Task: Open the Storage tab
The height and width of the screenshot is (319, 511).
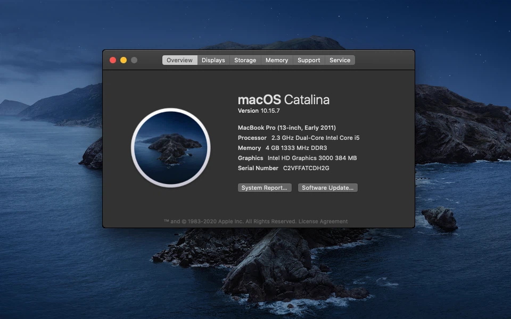Action: [245, 60]
